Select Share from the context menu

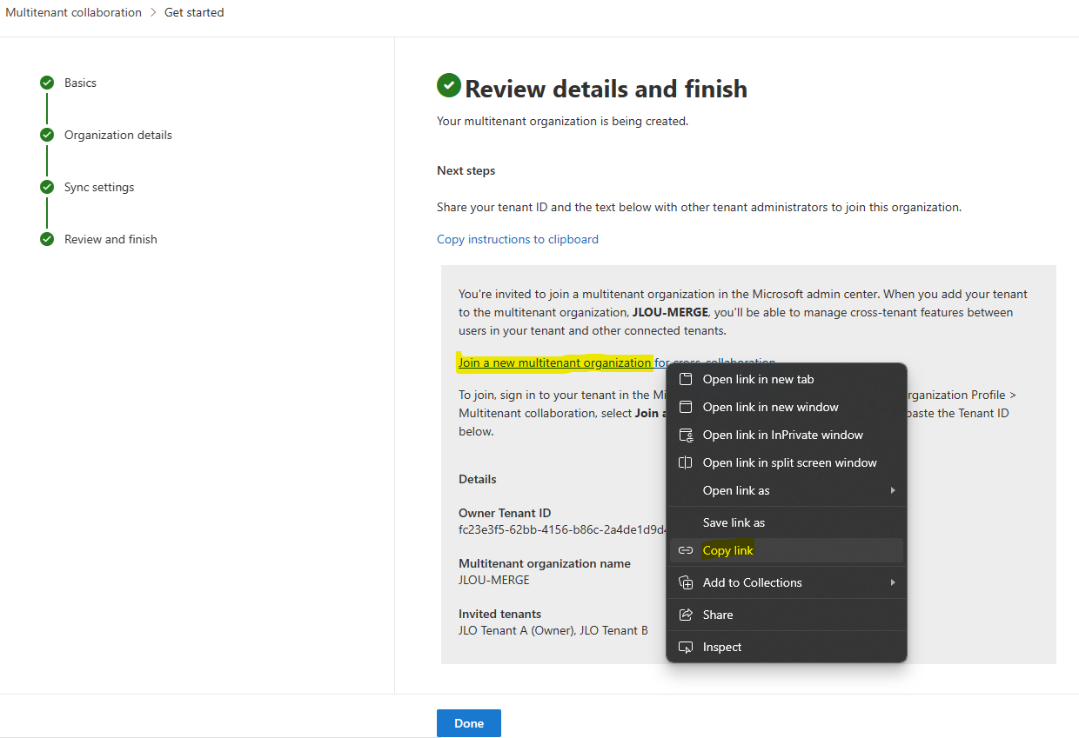[787, 615]
